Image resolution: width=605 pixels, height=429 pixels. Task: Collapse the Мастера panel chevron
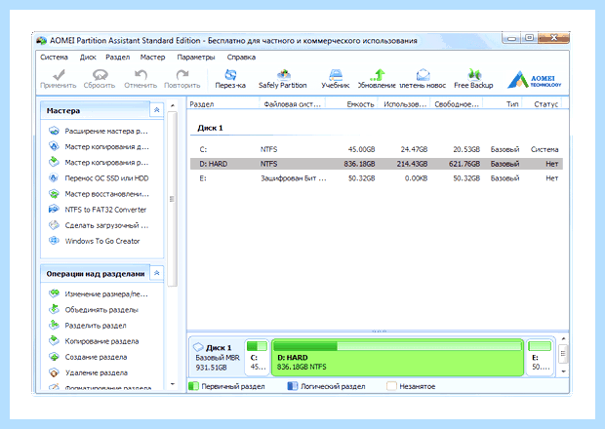157,110
